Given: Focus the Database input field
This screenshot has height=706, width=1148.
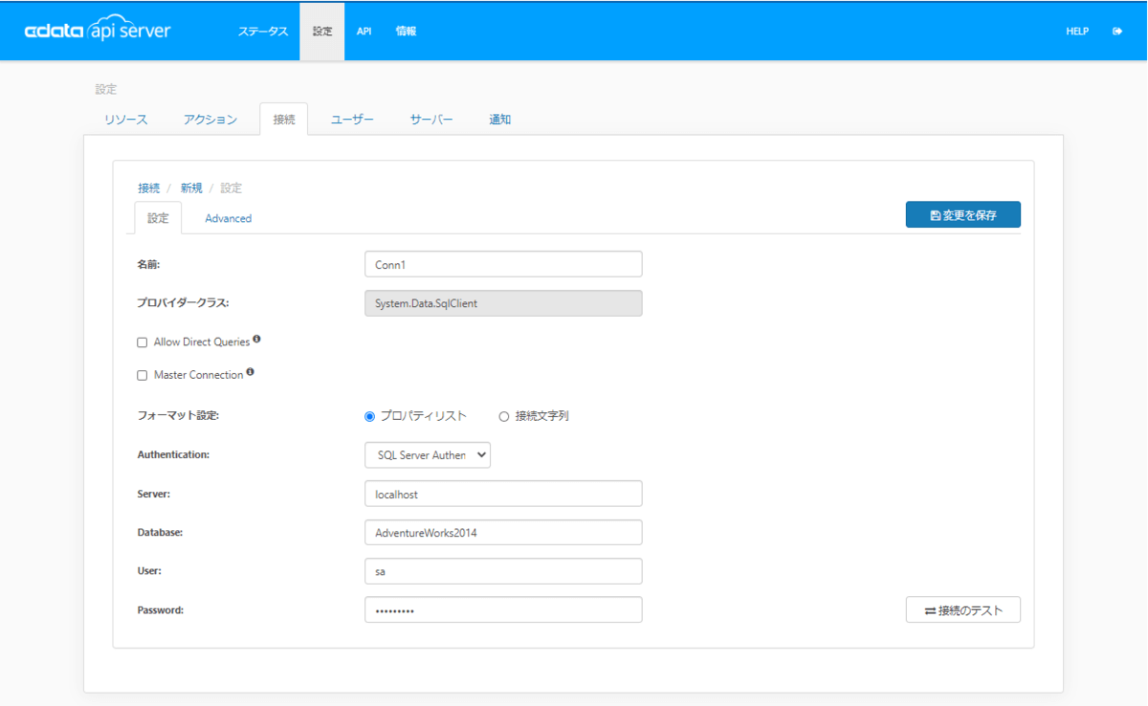Looking at the screenshot, I should (x=503, y=533).
